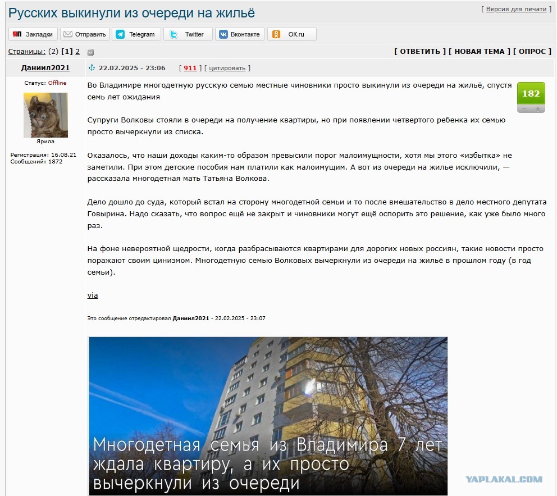Upvote the post with the plus button
This screenshot has height=496, width=557.
538,110
